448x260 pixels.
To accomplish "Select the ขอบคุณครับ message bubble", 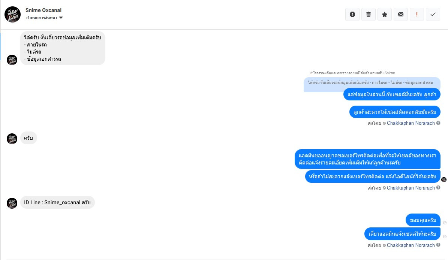I will (x=423, y=220).
